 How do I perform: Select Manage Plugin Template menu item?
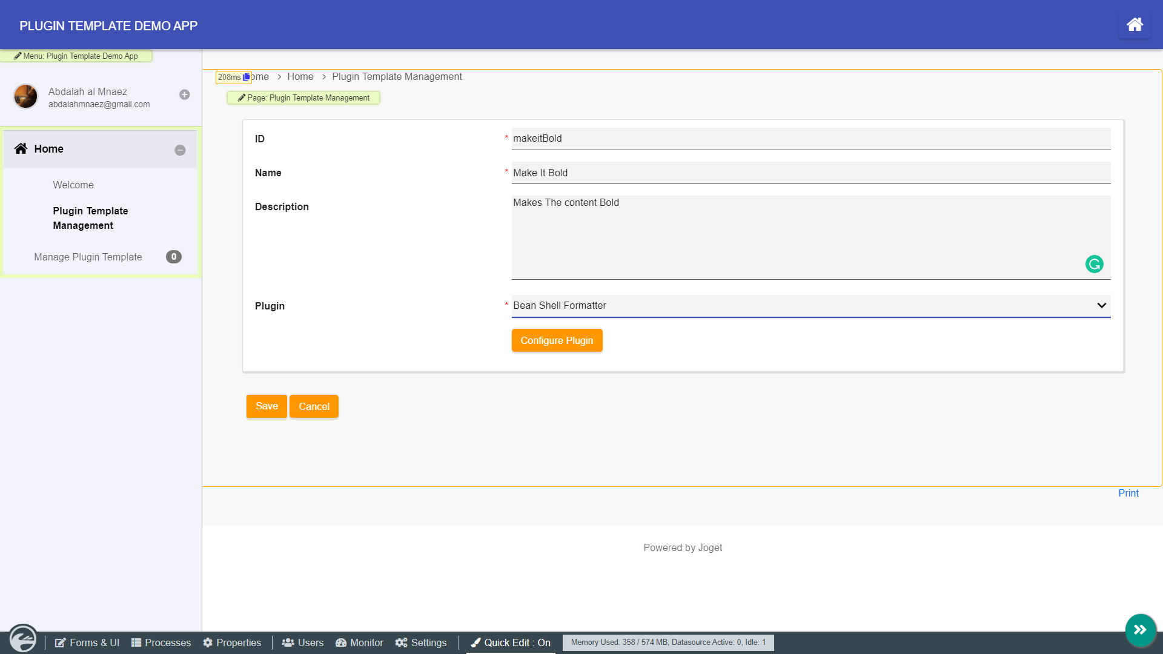pyautogui.click(x=88, y=257)
